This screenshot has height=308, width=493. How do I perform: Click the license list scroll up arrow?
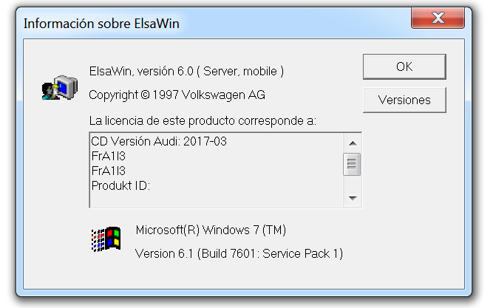pos(353,143)
